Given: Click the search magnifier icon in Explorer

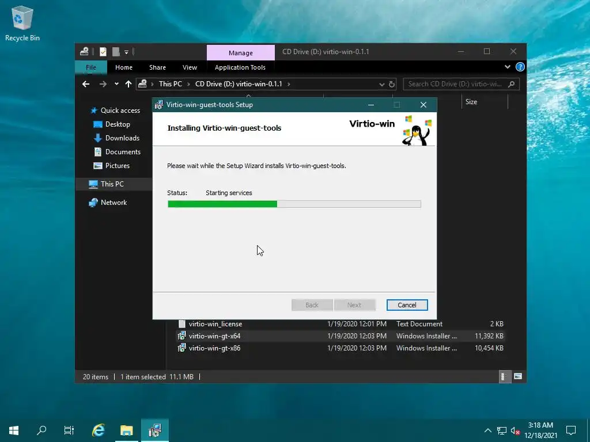Looking at the screenshot, I should coord(511,84).
